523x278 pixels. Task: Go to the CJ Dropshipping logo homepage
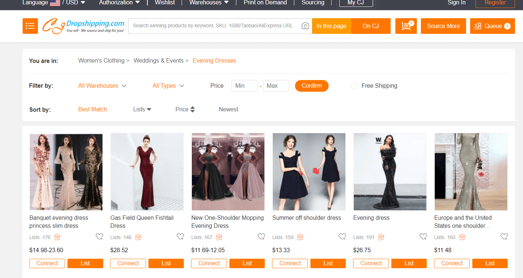coord(83,26)
